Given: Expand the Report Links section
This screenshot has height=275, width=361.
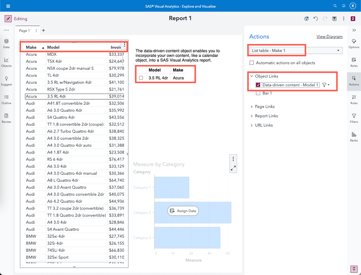Looking at the screenshot, I should (252, 116).
